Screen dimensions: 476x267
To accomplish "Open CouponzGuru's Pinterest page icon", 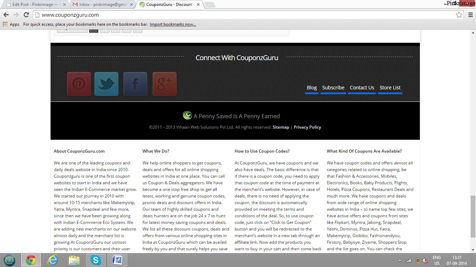I will pos(79,84).
